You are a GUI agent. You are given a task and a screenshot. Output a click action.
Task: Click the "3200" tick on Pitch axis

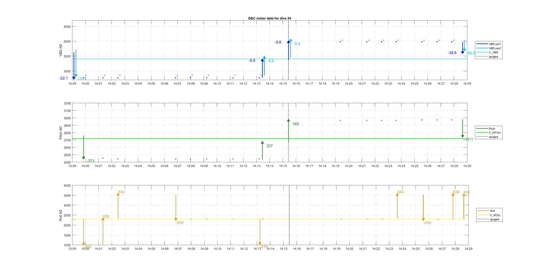click(x=67, y=103)
